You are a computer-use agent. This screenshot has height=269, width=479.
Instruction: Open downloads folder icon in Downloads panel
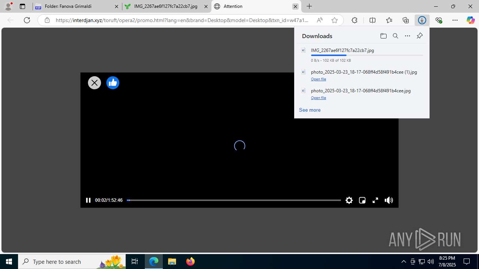click(383, 36)
